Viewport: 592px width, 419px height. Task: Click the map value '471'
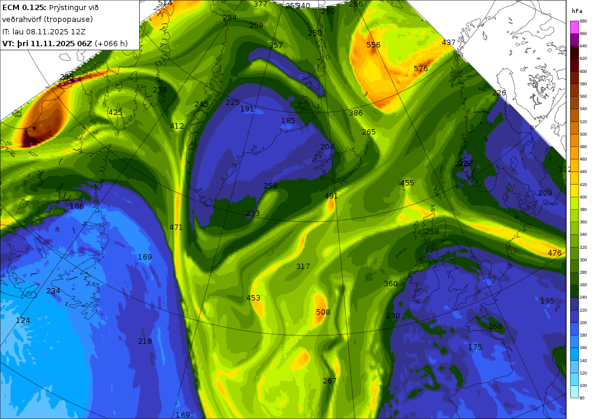(x=176, y=228)
